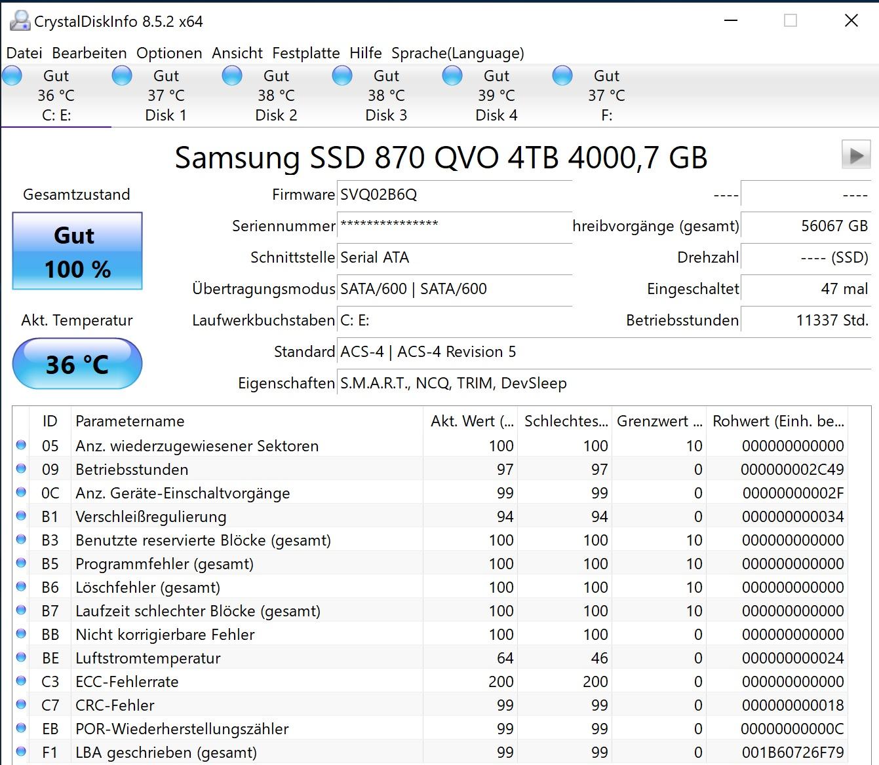Image resolution: width=879 pixels, height=765 pixels.
Task: Click the status orb for Luftstromtemperatur row
Action: pos(21,658)
